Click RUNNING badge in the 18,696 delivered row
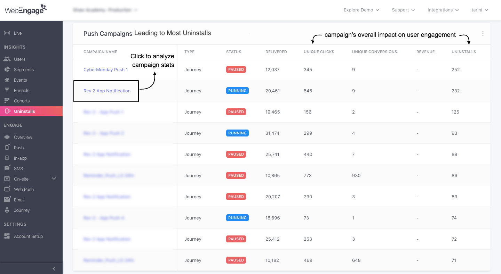501x274 pixels. 237,218
